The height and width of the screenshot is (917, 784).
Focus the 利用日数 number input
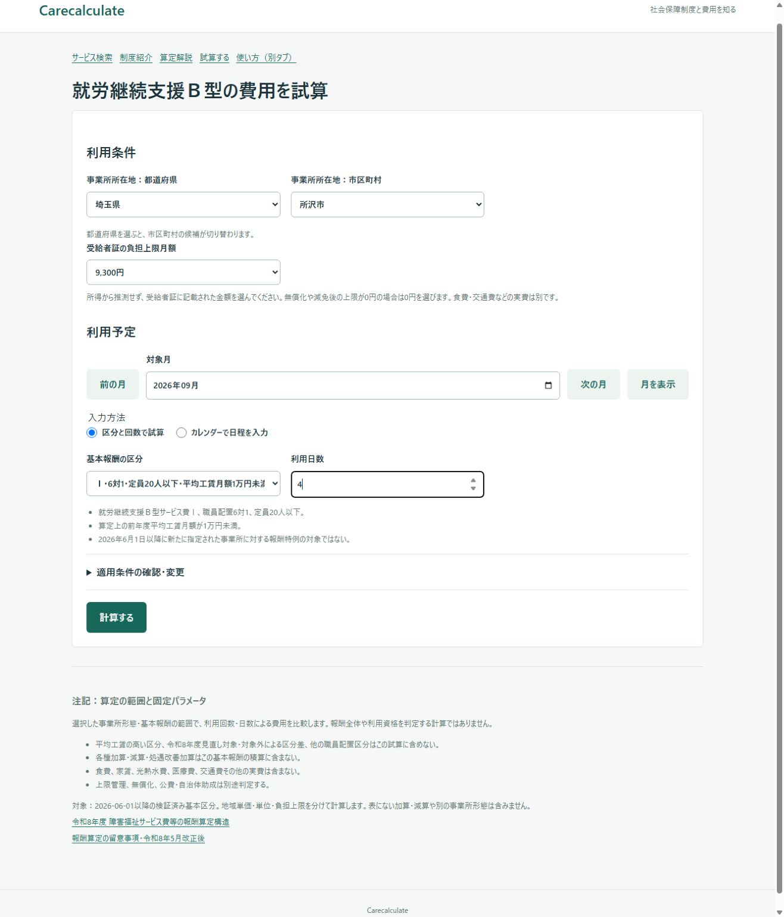387,484
